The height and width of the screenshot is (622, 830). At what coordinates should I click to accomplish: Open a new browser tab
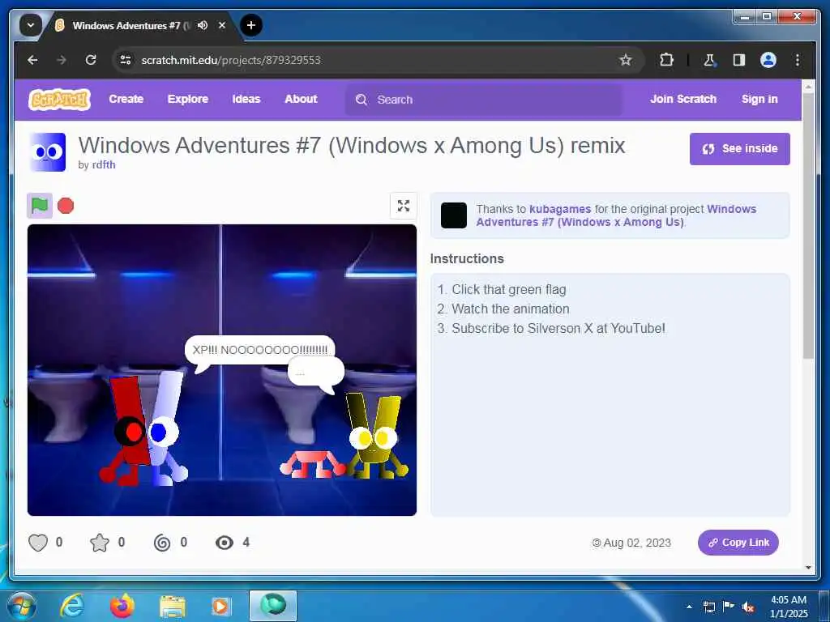pyautogui.click(x=251, y=25)
